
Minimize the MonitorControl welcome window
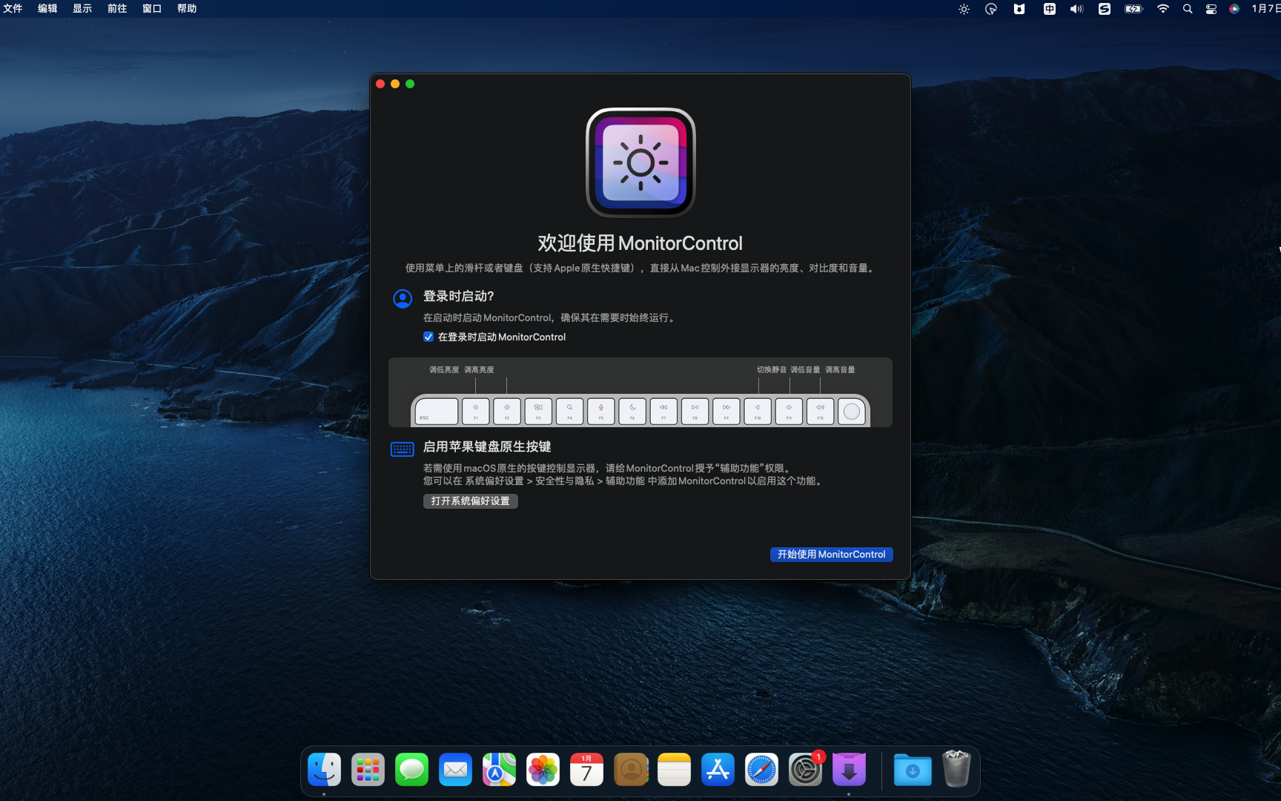[x=395, y=84]
